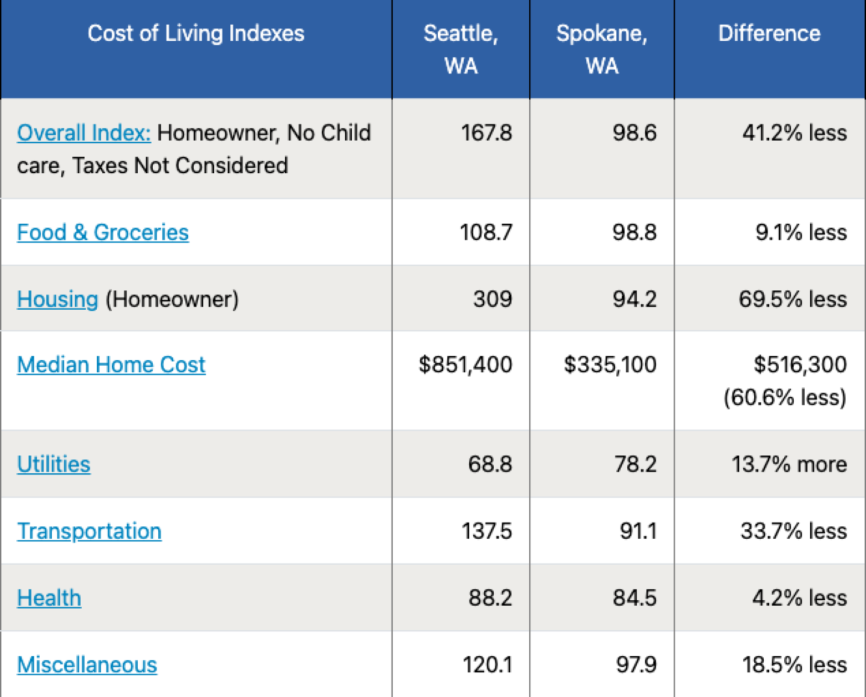Click the Seattle, WA column header
Viewport: 866px width, 697px height.
click(x=461, y=49)
